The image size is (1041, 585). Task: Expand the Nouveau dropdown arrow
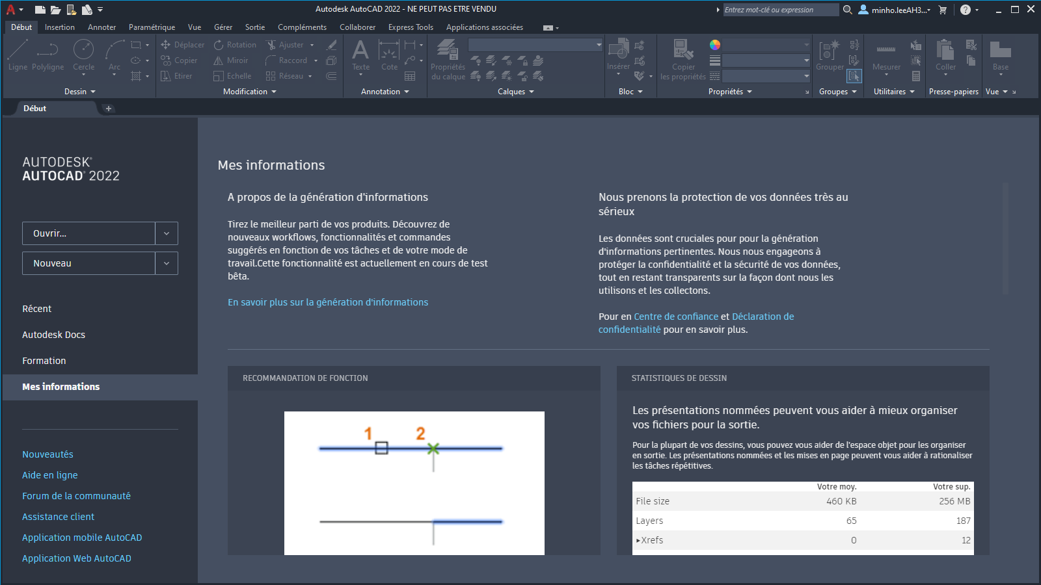(167, 263)
